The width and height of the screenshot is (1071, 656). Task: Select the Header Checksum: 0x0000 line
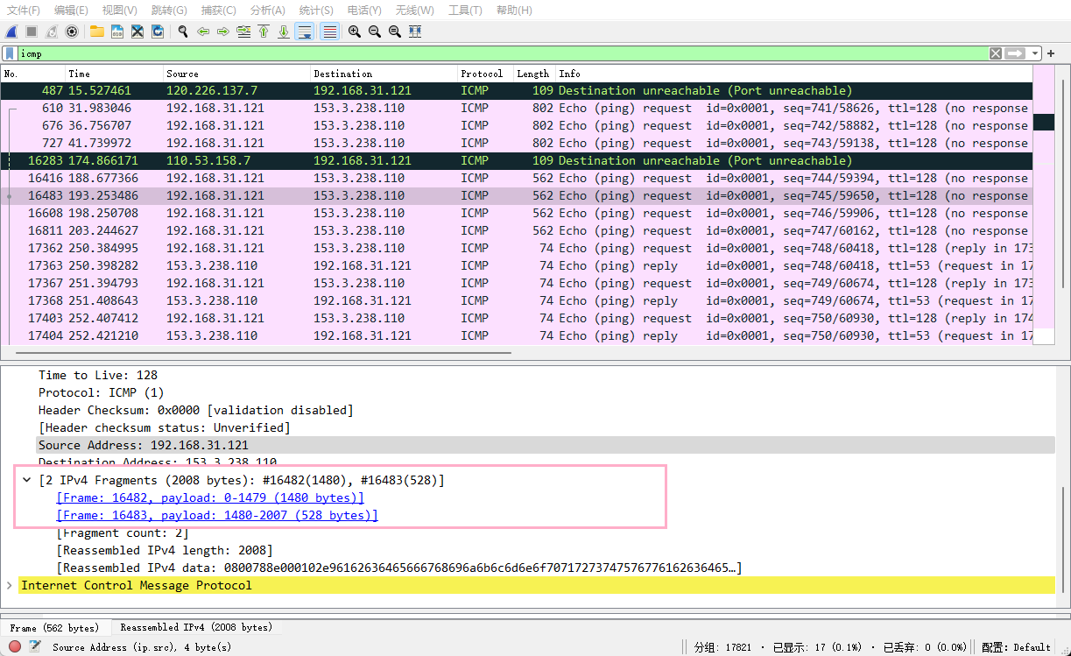(195, 410)
